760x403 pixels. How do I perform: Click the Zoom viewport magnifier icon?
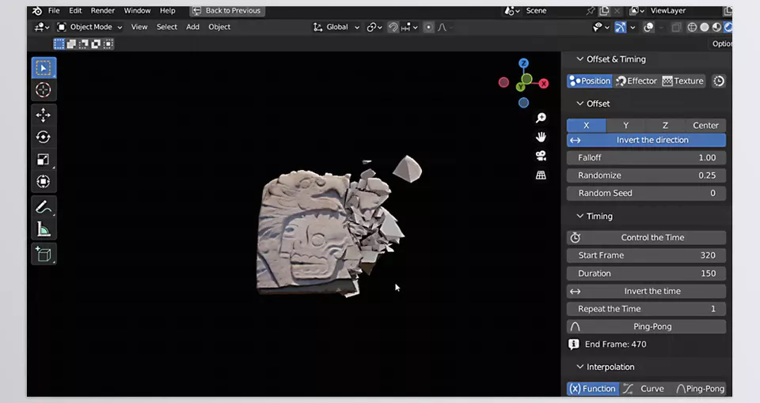541,118
